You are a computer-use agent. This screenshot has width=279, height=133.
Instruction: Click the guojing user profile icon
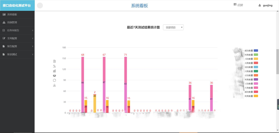(x=259, y=5)
